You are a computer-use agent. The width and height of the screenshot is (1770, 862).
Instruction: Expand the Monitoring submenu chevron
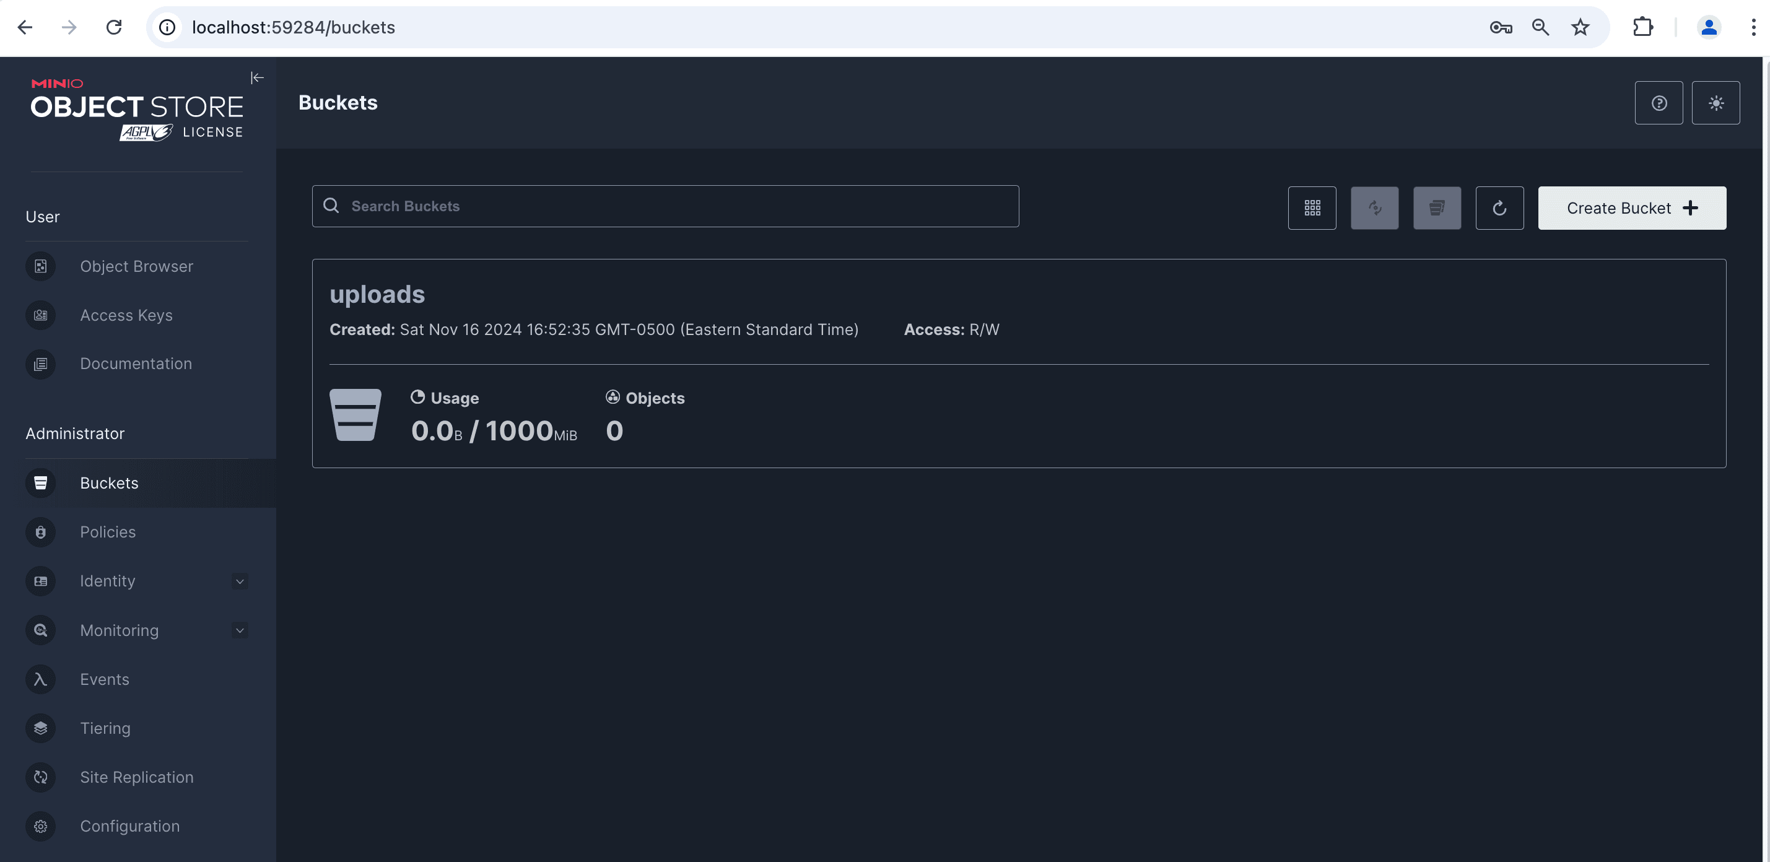coord(240,630)
